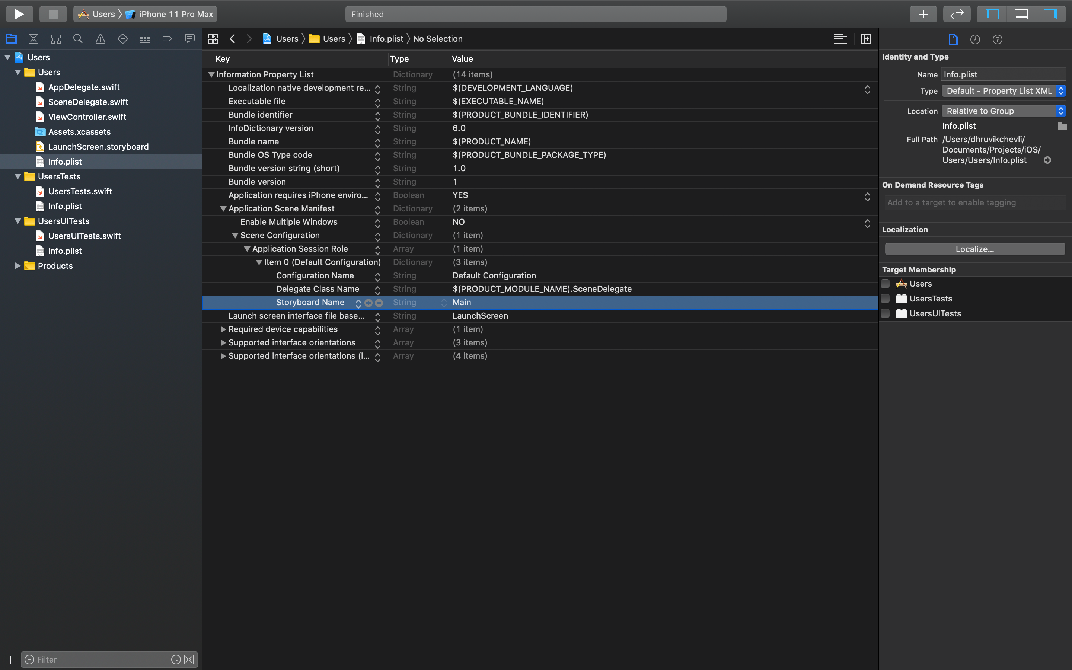The height and width of the screenshot is (670, 1072).
Task: Toggle the Debug area panel
Action: [x=1021, y=14]
